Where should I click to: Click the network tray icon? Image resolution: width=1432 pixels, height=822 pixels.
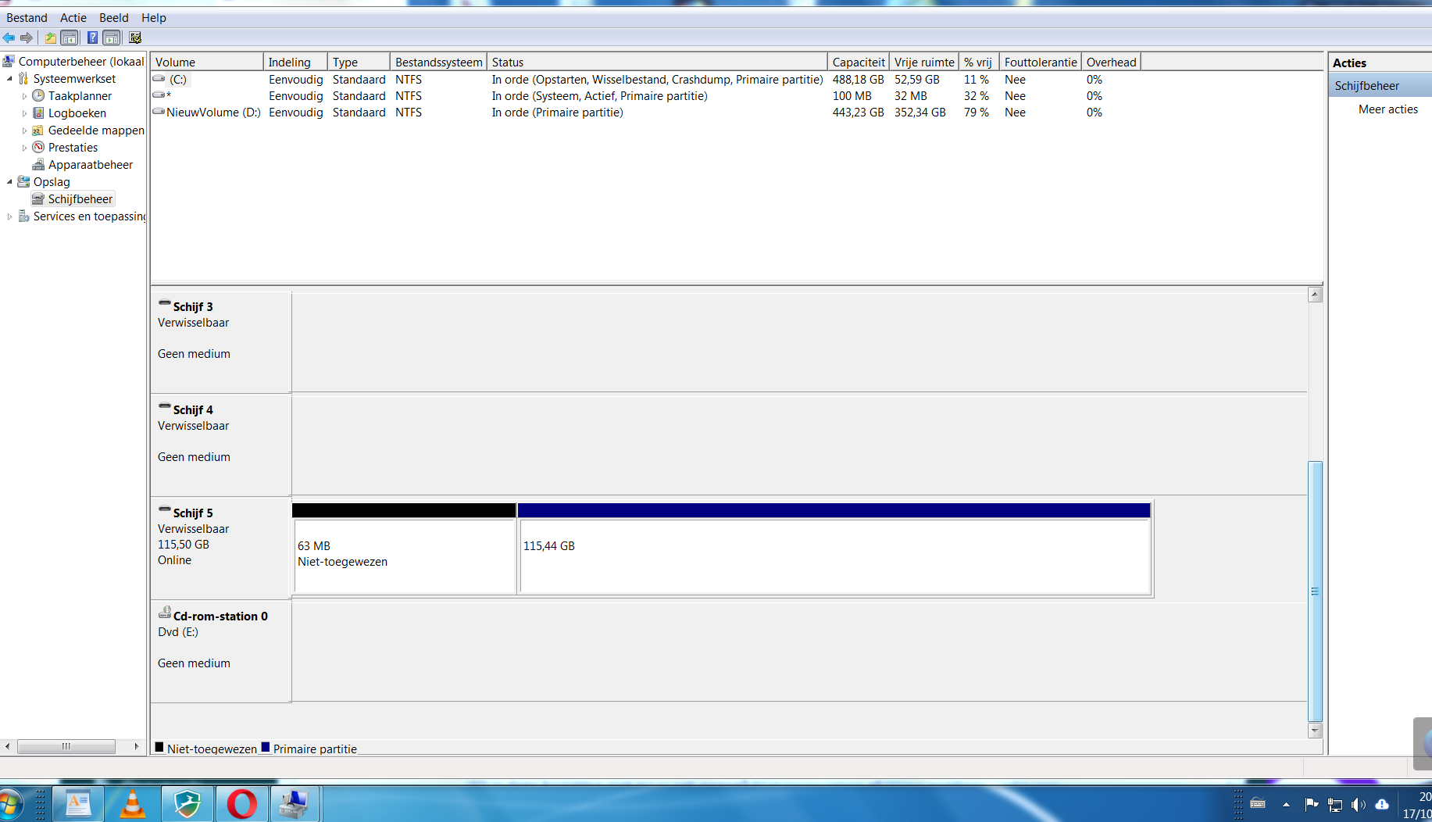pyautogui.click(x=1335, y=804)
